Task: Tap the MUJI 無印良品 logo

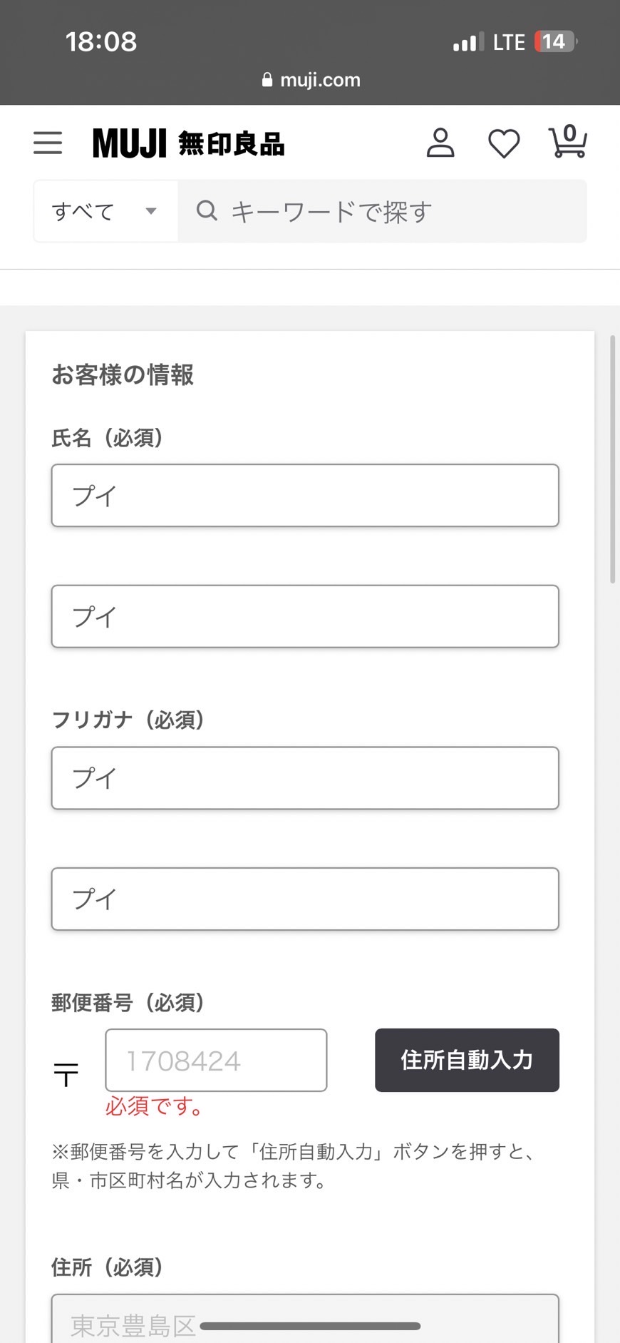Action: 189,143
